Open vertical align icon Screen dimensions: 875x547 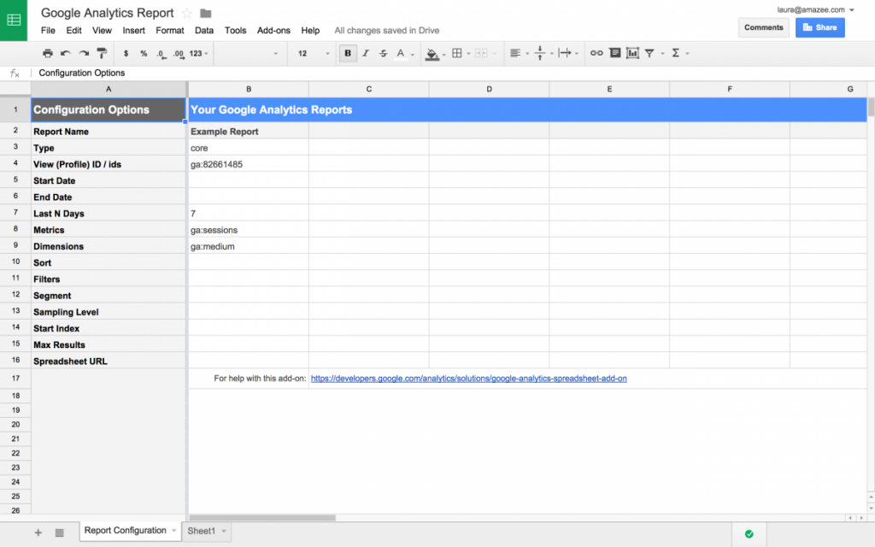pos(540,53)
